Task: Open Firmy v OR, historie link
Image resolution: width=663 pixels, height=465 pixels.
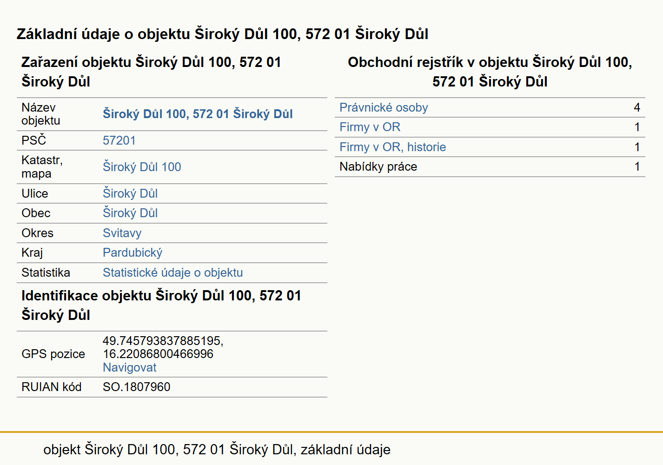Action: [392, 147]
